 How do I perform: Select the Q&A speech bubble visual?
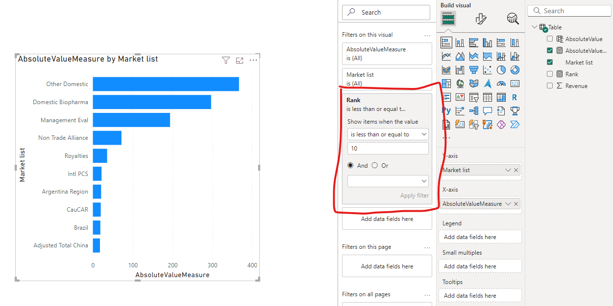point(487,111)
